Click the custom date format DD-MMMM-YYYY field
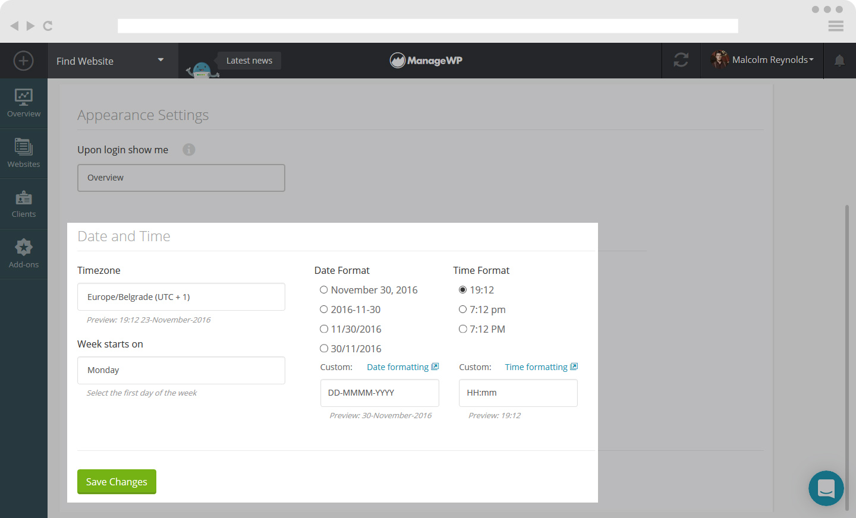 pyautogui.click(x=380, y=393)
